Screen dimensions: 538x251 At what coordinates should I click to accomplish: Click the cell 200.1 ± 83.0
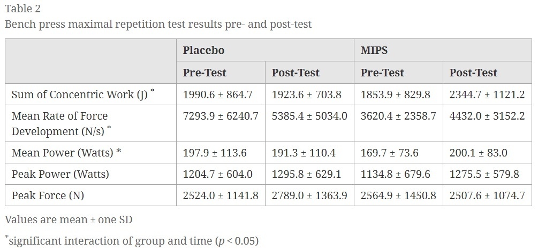click(x=478, y=153)
